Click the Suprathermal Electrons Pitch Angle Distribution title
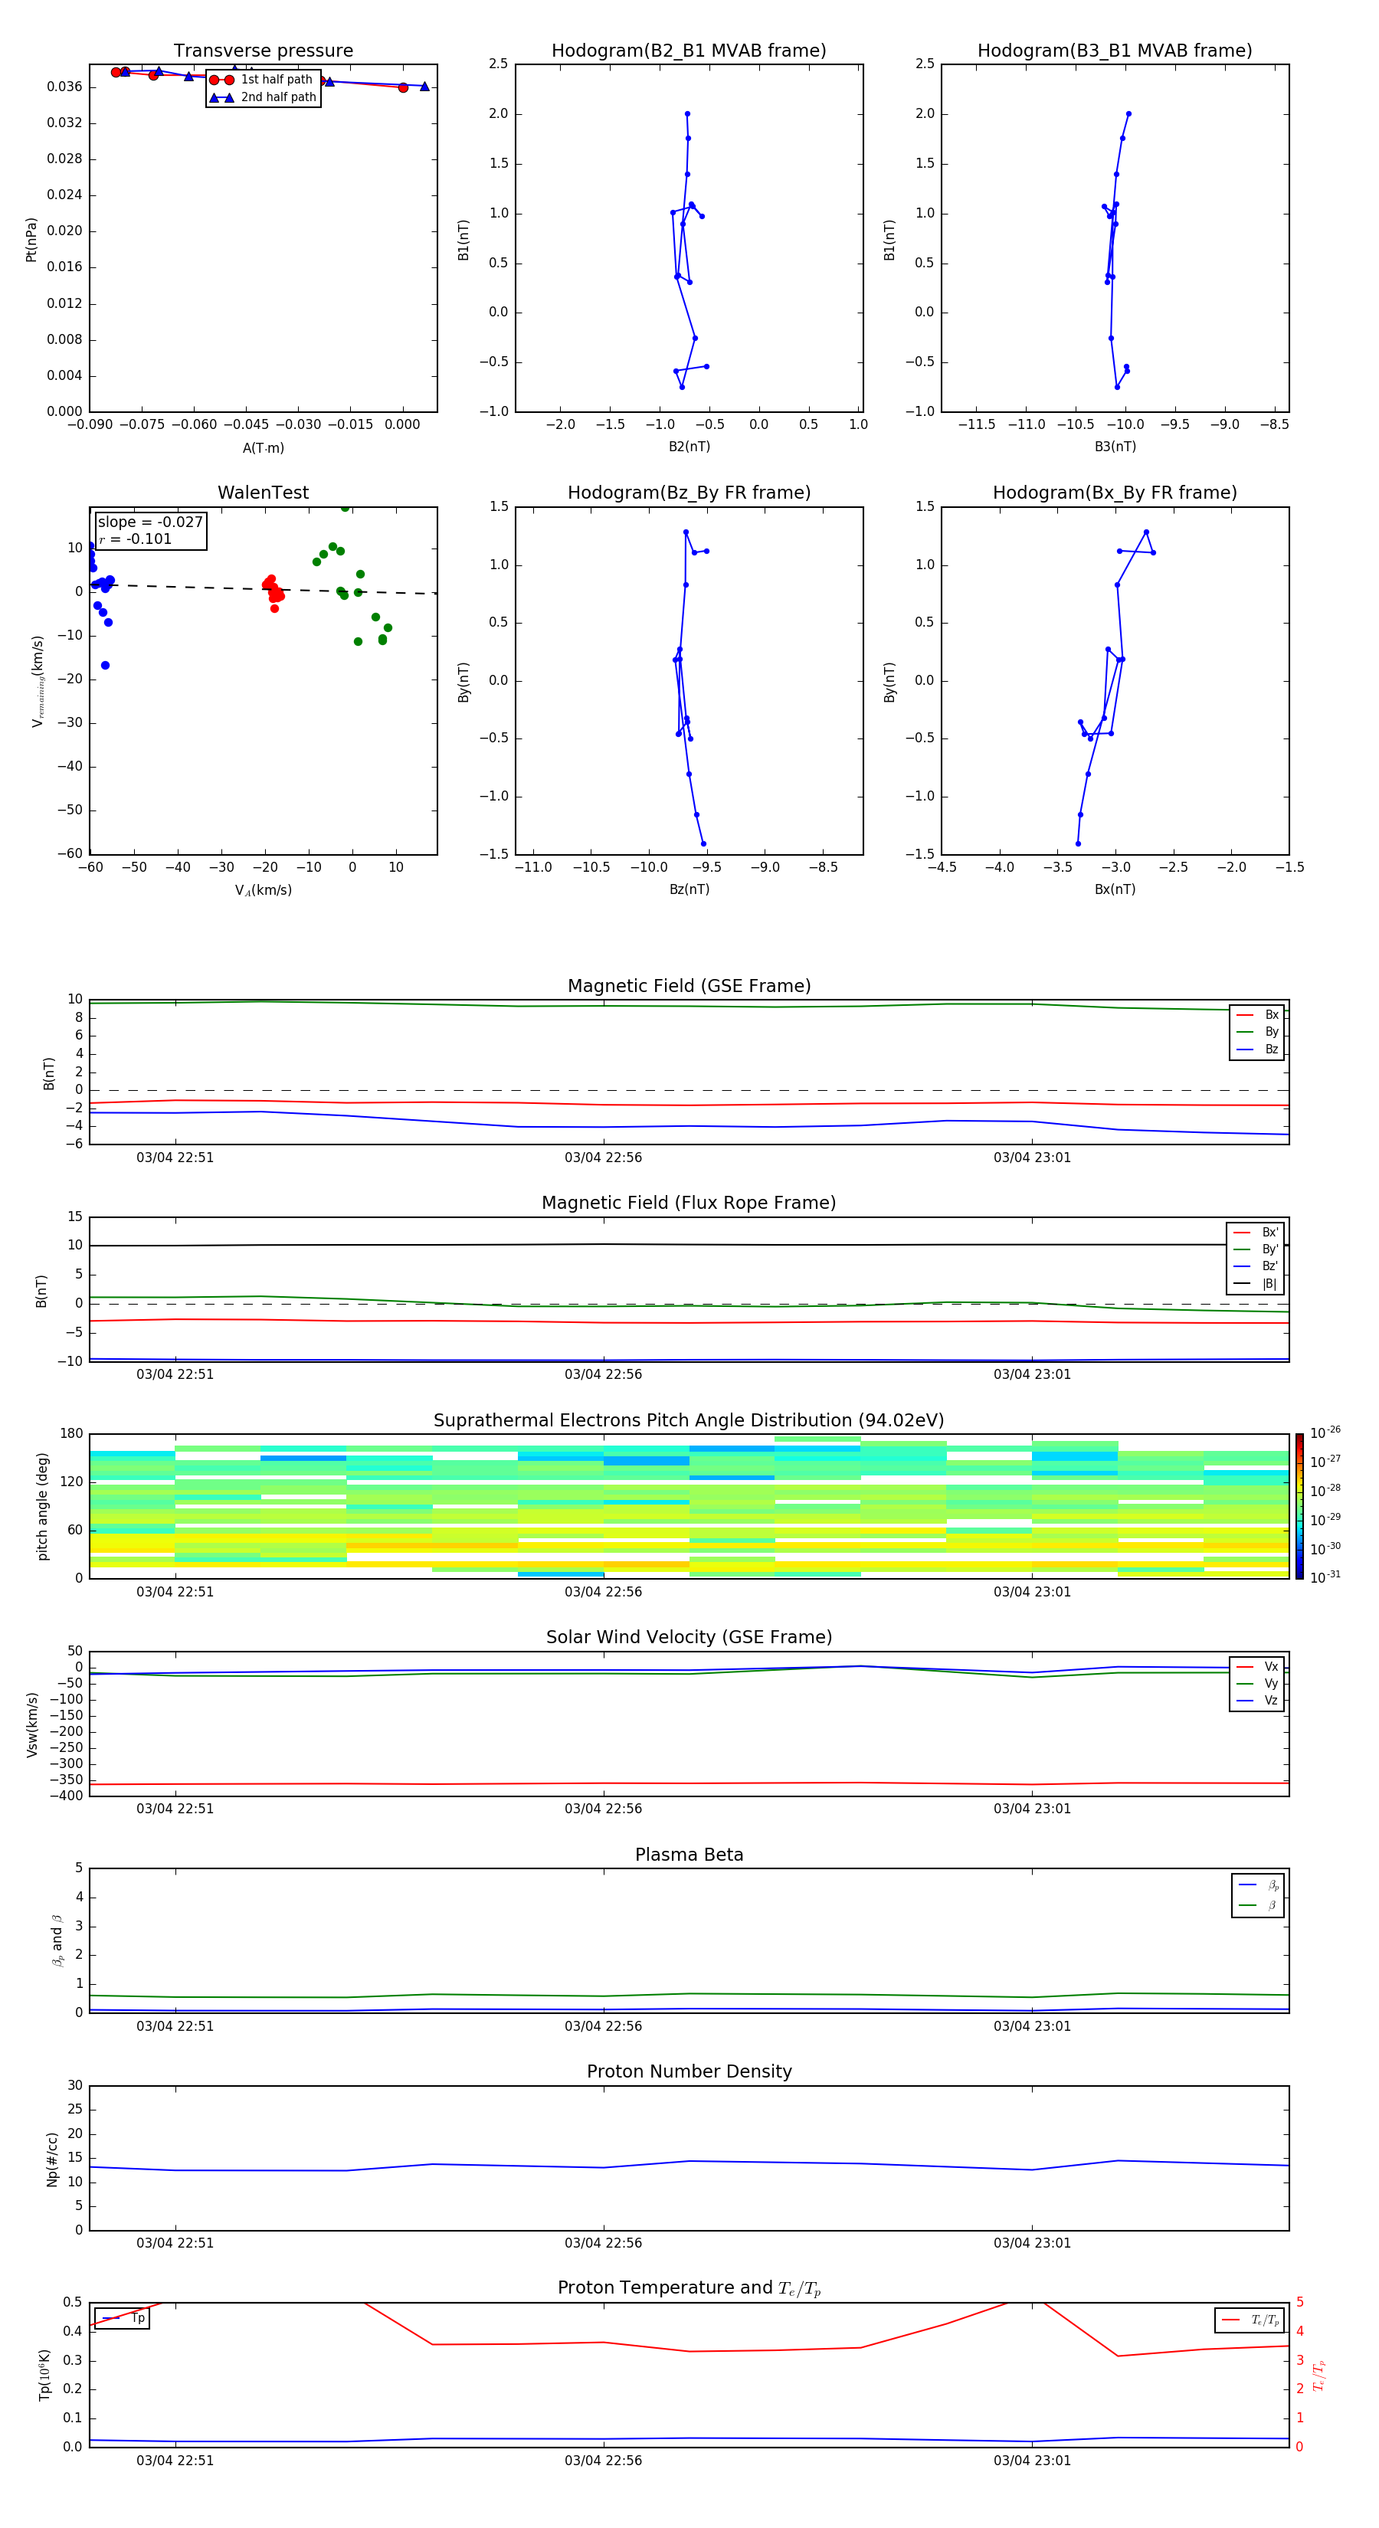Viewport: 1379px width, 2528px height. pyautogui.click(x=689, y=1420)
